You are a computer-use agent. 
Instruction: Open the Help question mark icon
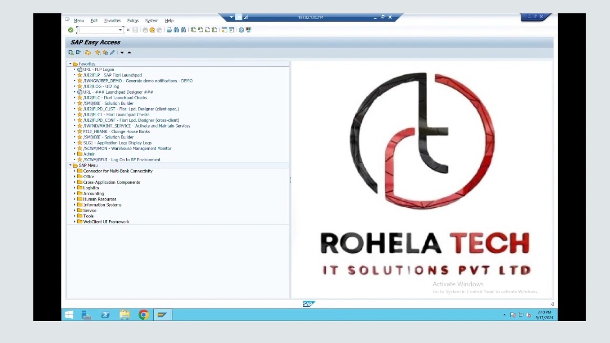(241, 30)
